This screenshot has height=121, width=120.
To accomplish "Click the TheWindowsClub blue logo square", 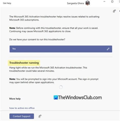I will click(56, 97).
